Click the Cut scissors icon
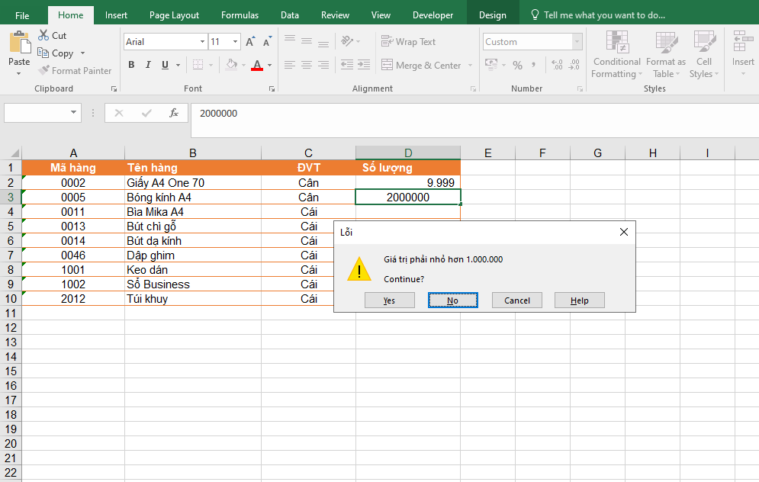This screenshot has height=482, width=759. (43, 36)
